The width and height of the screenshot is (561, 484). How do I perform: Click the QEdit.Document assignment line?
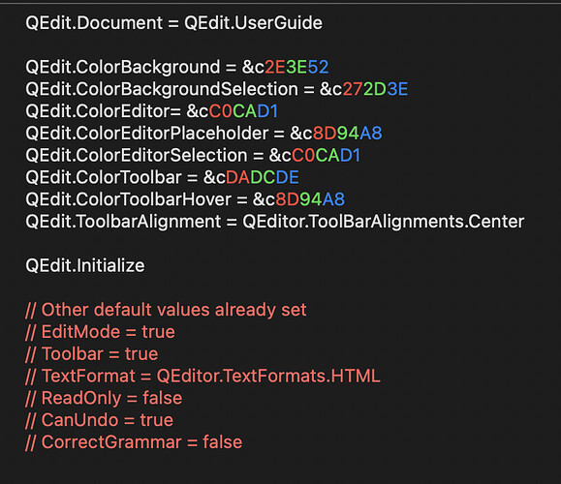173,23
